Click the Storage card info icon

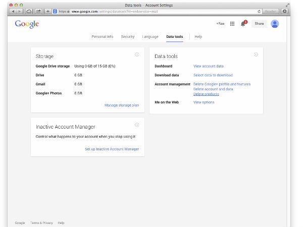pos(137,54)
